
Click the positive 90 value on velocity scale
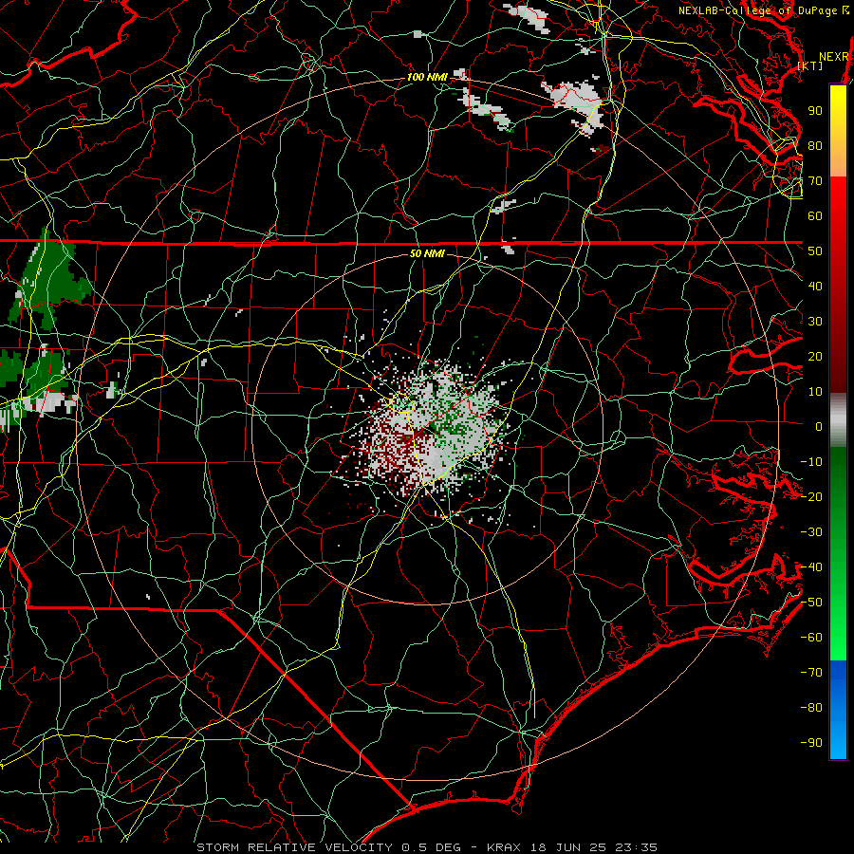click(815, 111)
